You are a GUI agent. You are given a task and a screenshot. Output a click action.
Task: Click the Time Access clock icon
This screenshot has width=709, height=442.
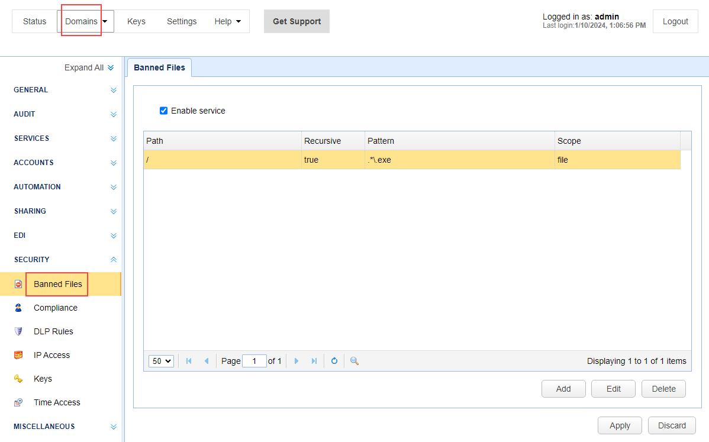tap(18, 402)
